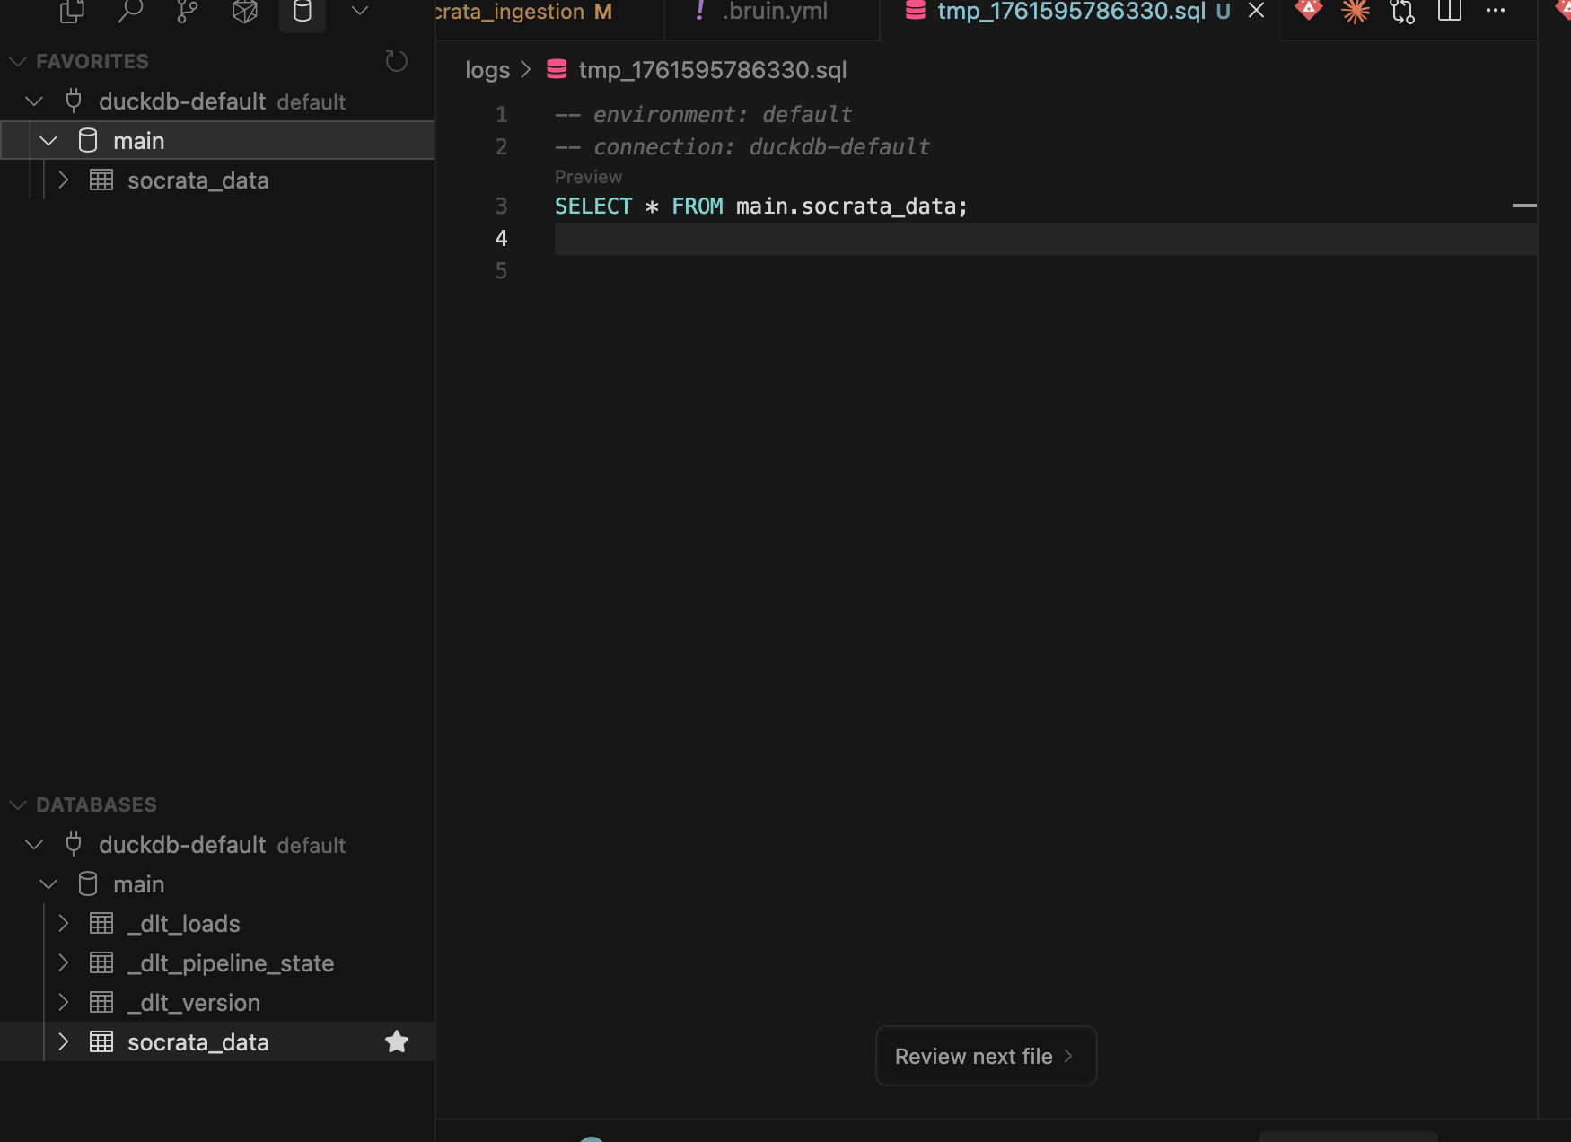Click the split editor icon
Screen dimensions: 1571x1142
point(1449,11)
